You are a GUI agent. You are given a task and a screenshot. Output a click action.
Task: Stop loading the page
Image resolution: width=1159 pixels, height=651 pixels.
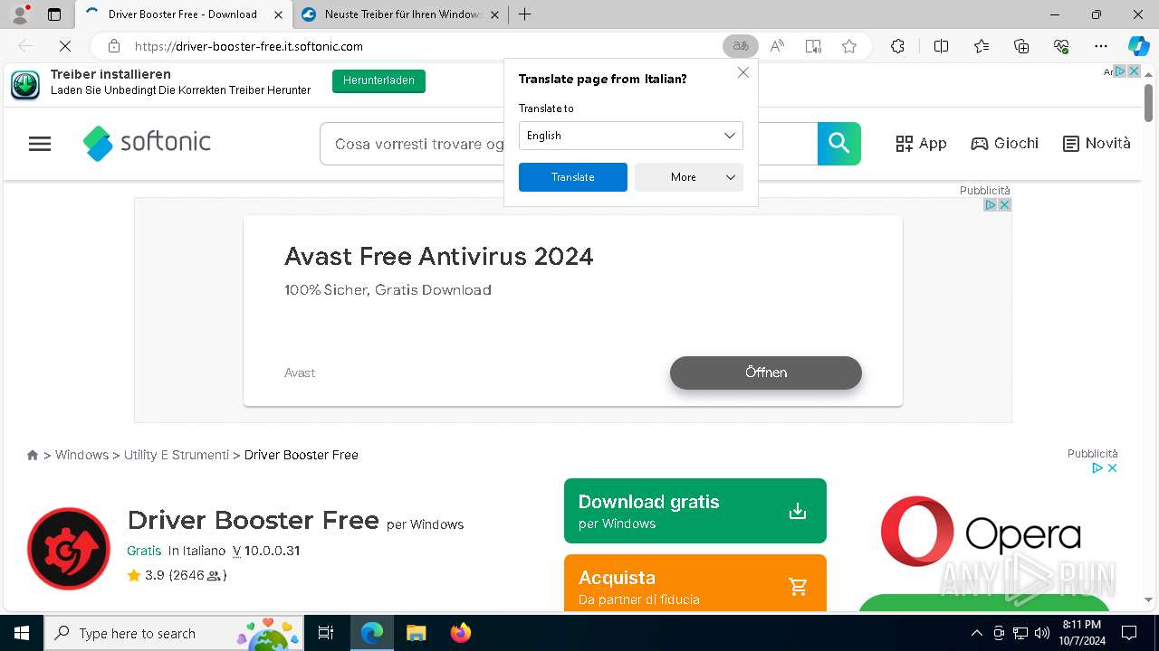[65, 46]
